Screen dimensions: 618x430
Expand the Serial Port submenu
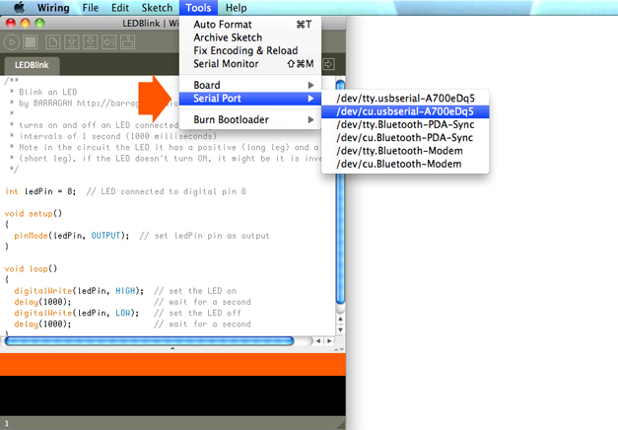pos(250,99)
